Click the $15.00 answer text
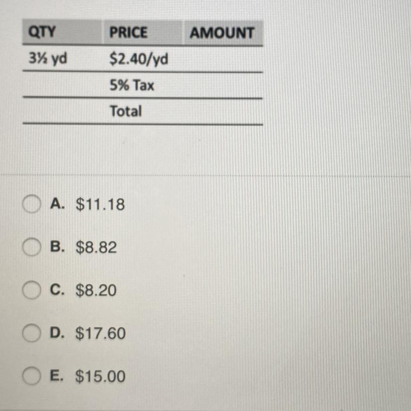 pyautogui.click(x=100, y=376)
